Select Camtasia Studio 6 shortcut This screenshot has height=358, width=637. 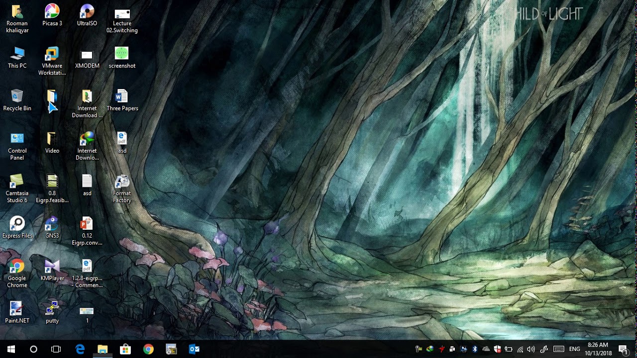pyautogui.click(x=17, y=188)
